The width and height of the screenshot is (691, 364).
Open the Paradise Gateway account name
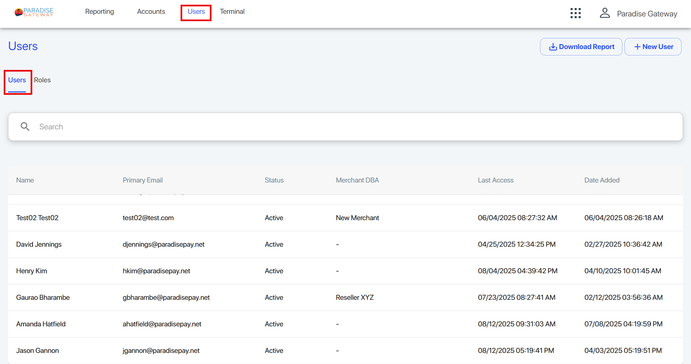647,14
